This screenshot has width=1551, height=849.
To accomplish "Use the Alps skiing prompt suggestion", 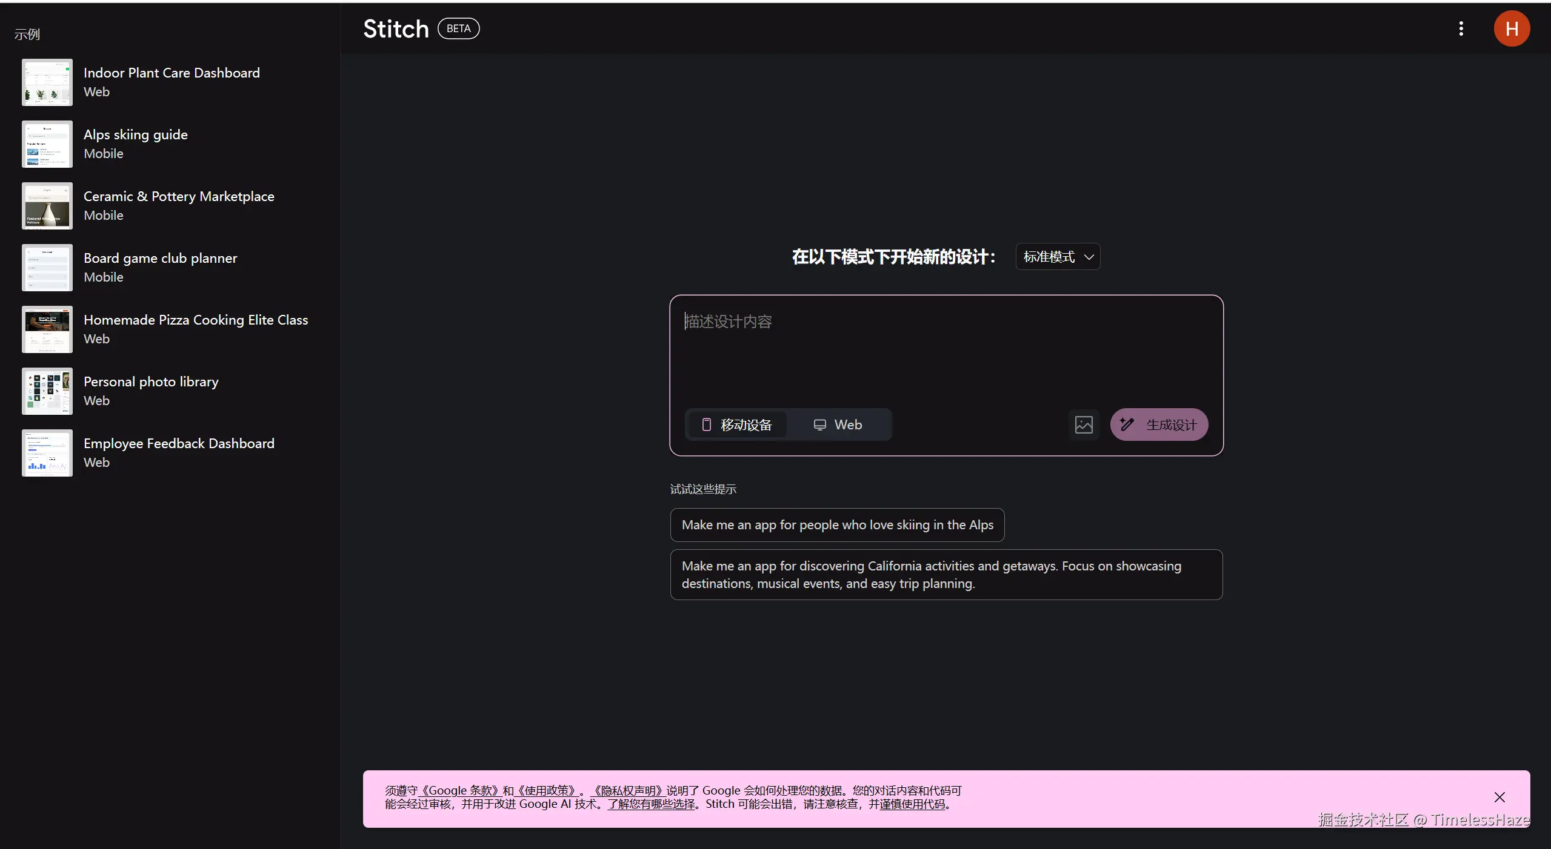I will click(837, 525).
